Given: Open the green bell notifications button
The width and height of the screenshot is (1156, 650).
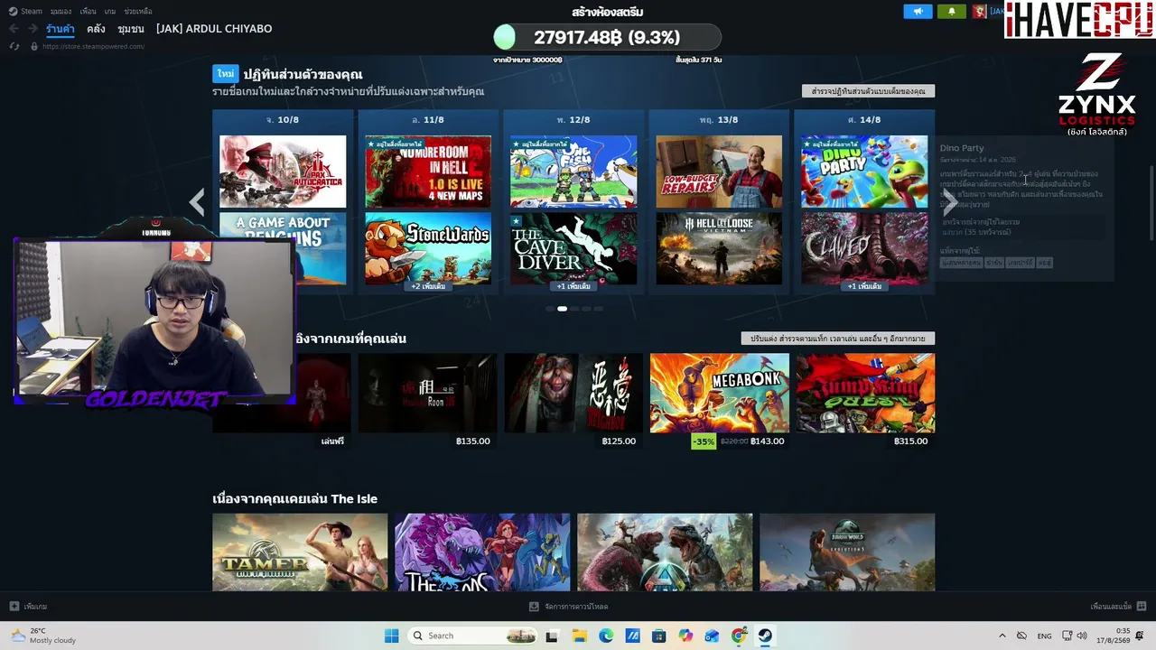Looking at the screenshot, I should click(951, 12).
